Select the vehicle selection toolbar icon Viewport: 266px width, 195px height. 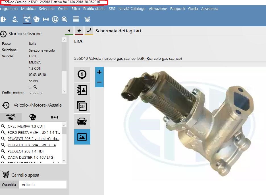pos(27,19)
